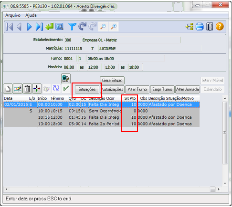The image size is (232, 207).
Task: Open the Ajuda menu
Action: [x=31, y=15]
